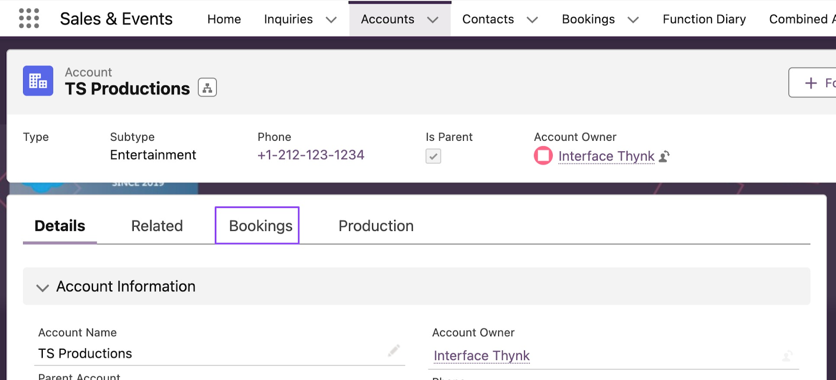Image resolution: width=836 pixels, height=380 pixels.
Task: Open the App Launcher dots grid
Action: click(x=29, y=18)
